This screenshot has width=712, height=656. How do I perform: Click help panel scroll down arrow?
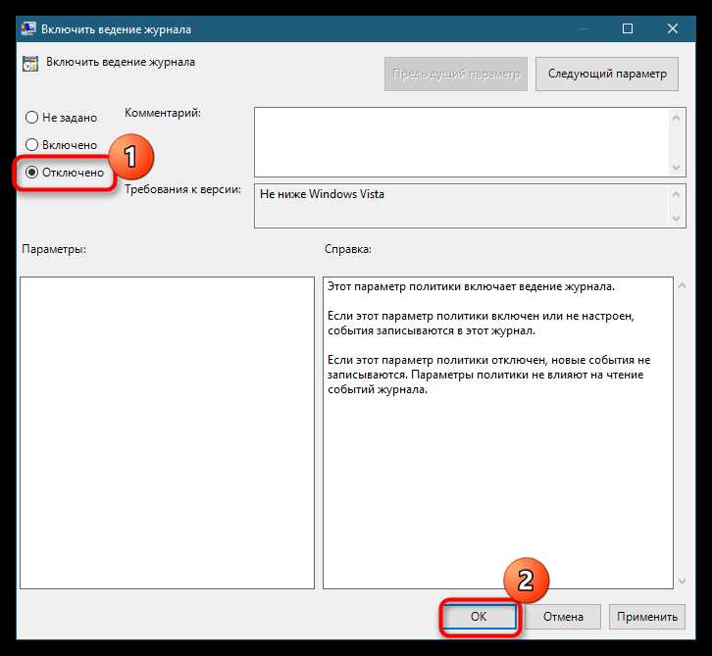click(682, 580)
